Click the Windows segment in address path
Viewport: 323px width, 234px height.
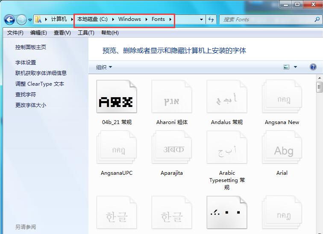click(129, 19)
